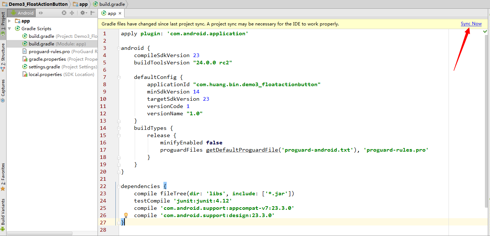The height and width of the screenshot is (236, 490).
Task: Hide the Project tool window with hide icon
Action: [92, 13]
